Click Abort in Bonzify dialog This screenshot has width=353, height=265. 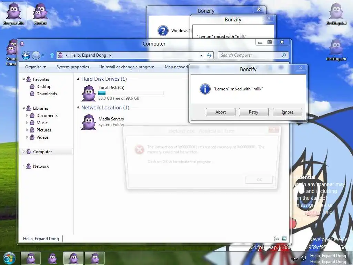220,112
